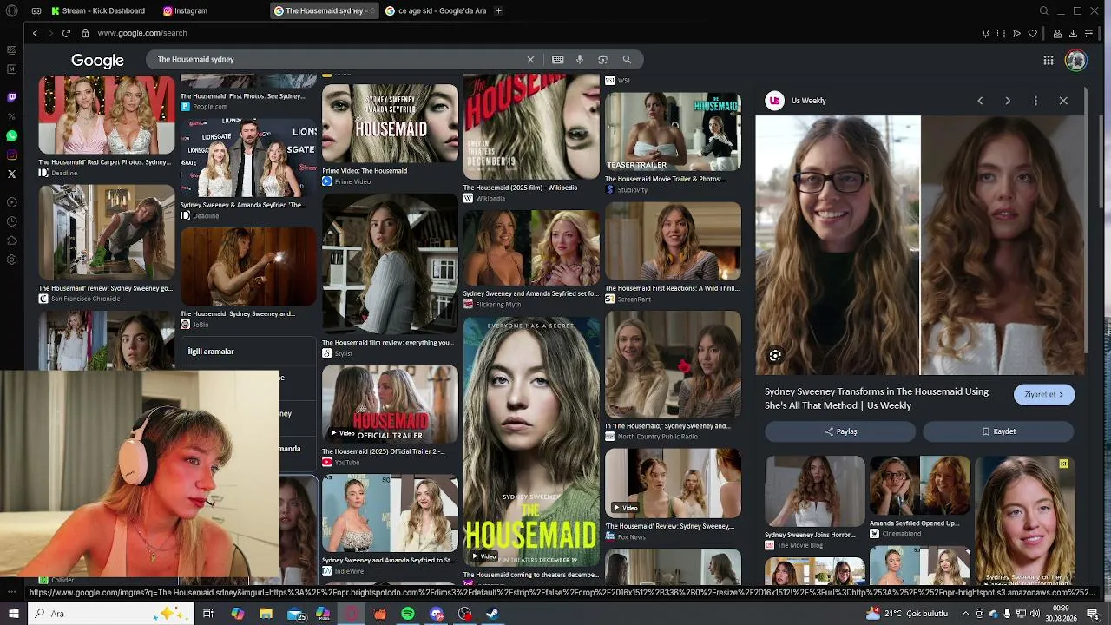Show previous image in the preview panel
1111x625 pixels.
[980, 101]
